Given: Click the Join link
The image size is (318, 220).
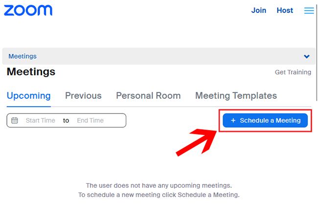Looking at the screenshot, I should click(x=259, y=10).
